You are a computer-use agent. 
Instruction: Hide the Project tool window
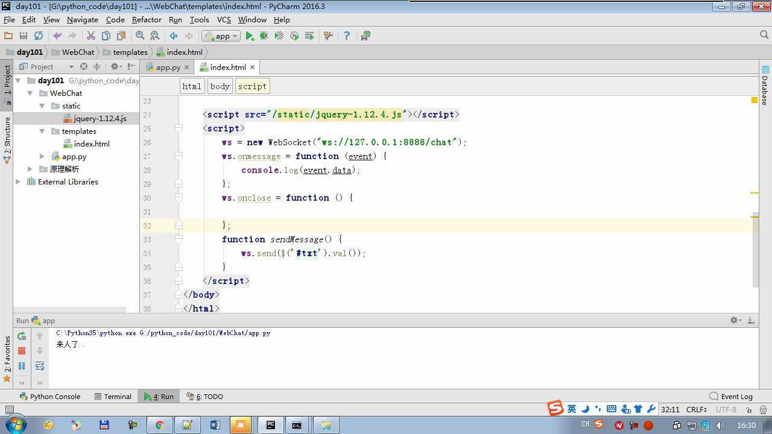131,66
